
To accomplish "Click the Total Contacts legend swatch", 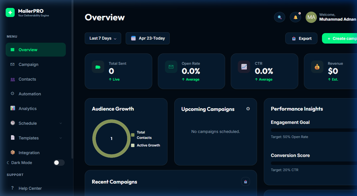I will coord(133,135).
